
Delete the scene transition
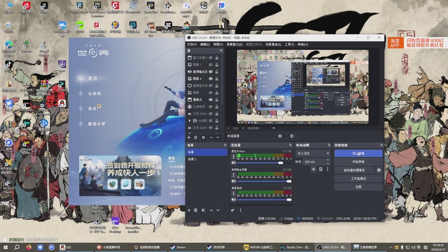point(320,169)
